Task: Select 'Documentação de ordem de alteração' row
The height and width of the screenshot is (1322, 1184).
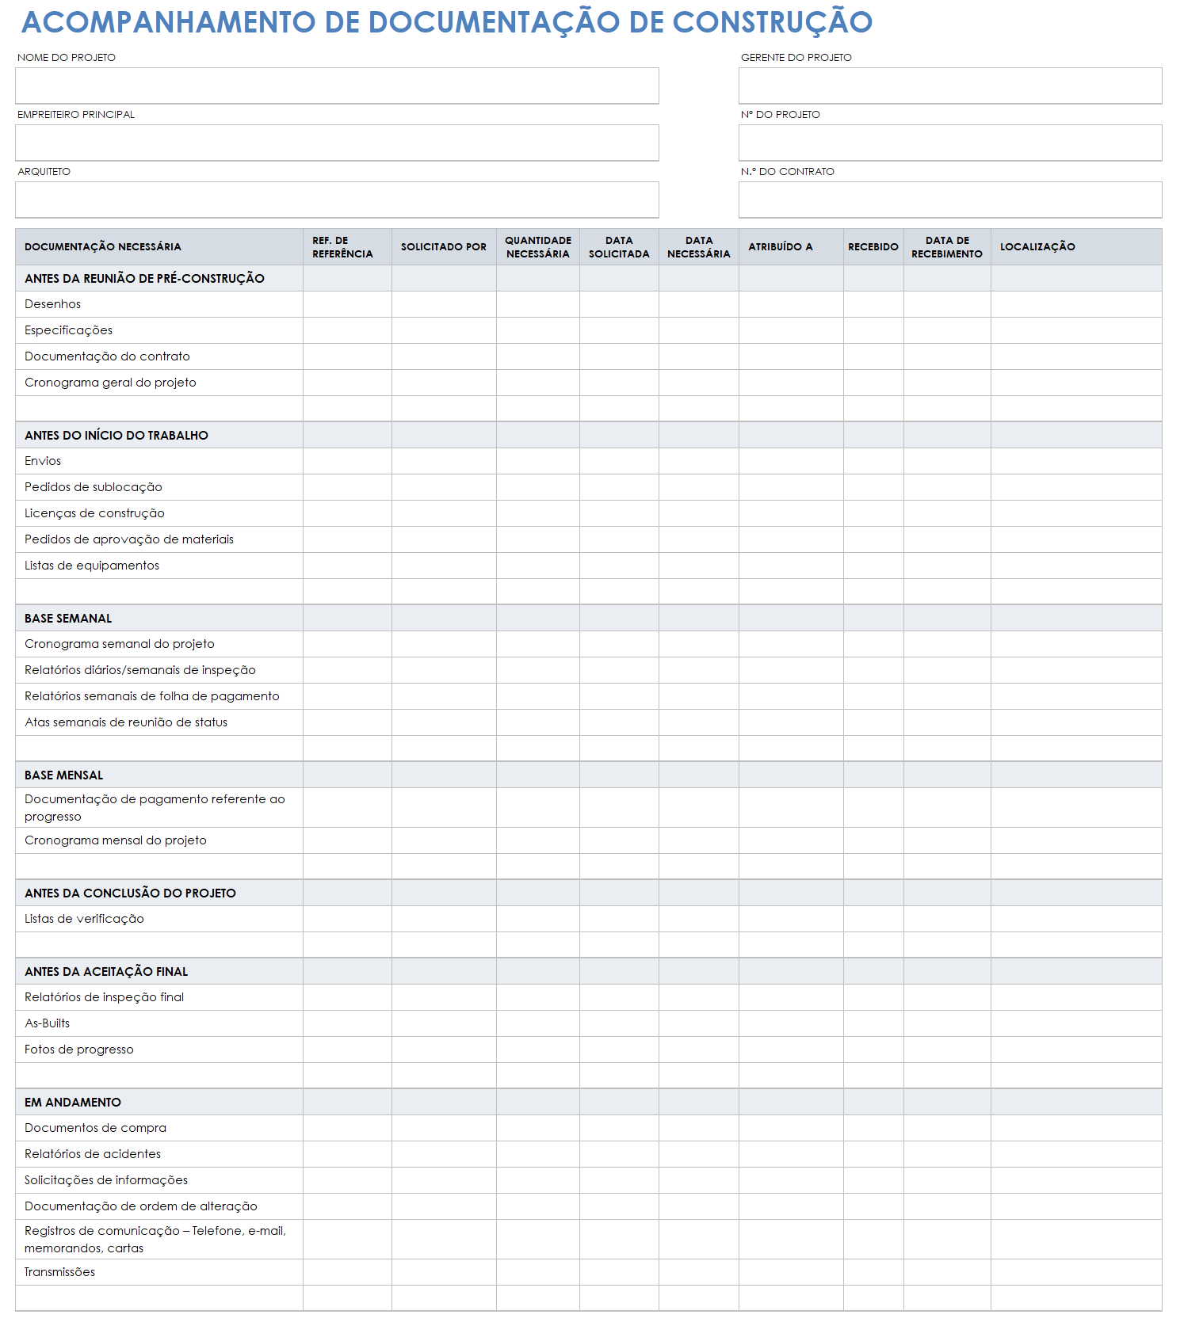Action: click(x=588, y=1206)
